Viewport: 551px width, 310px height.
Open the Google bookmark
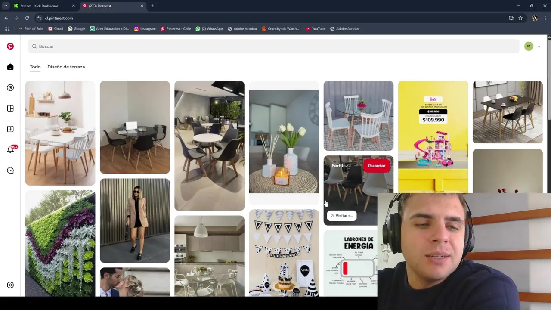coord(77,29)
